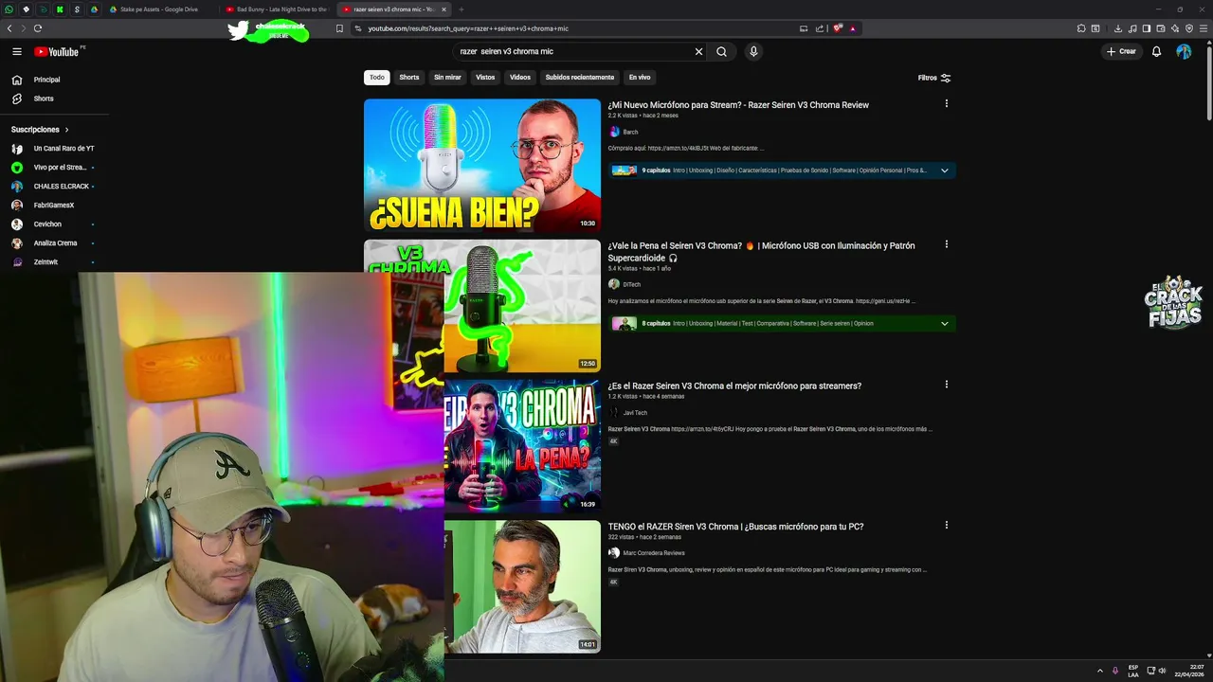
Task: Expand chapters on the DiTech video
Action: [x=945, y=323]
